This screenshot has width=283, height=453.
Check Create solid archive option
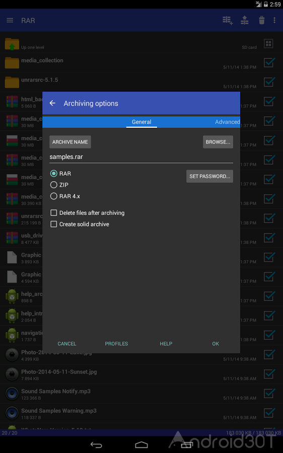tap(54, 224)
